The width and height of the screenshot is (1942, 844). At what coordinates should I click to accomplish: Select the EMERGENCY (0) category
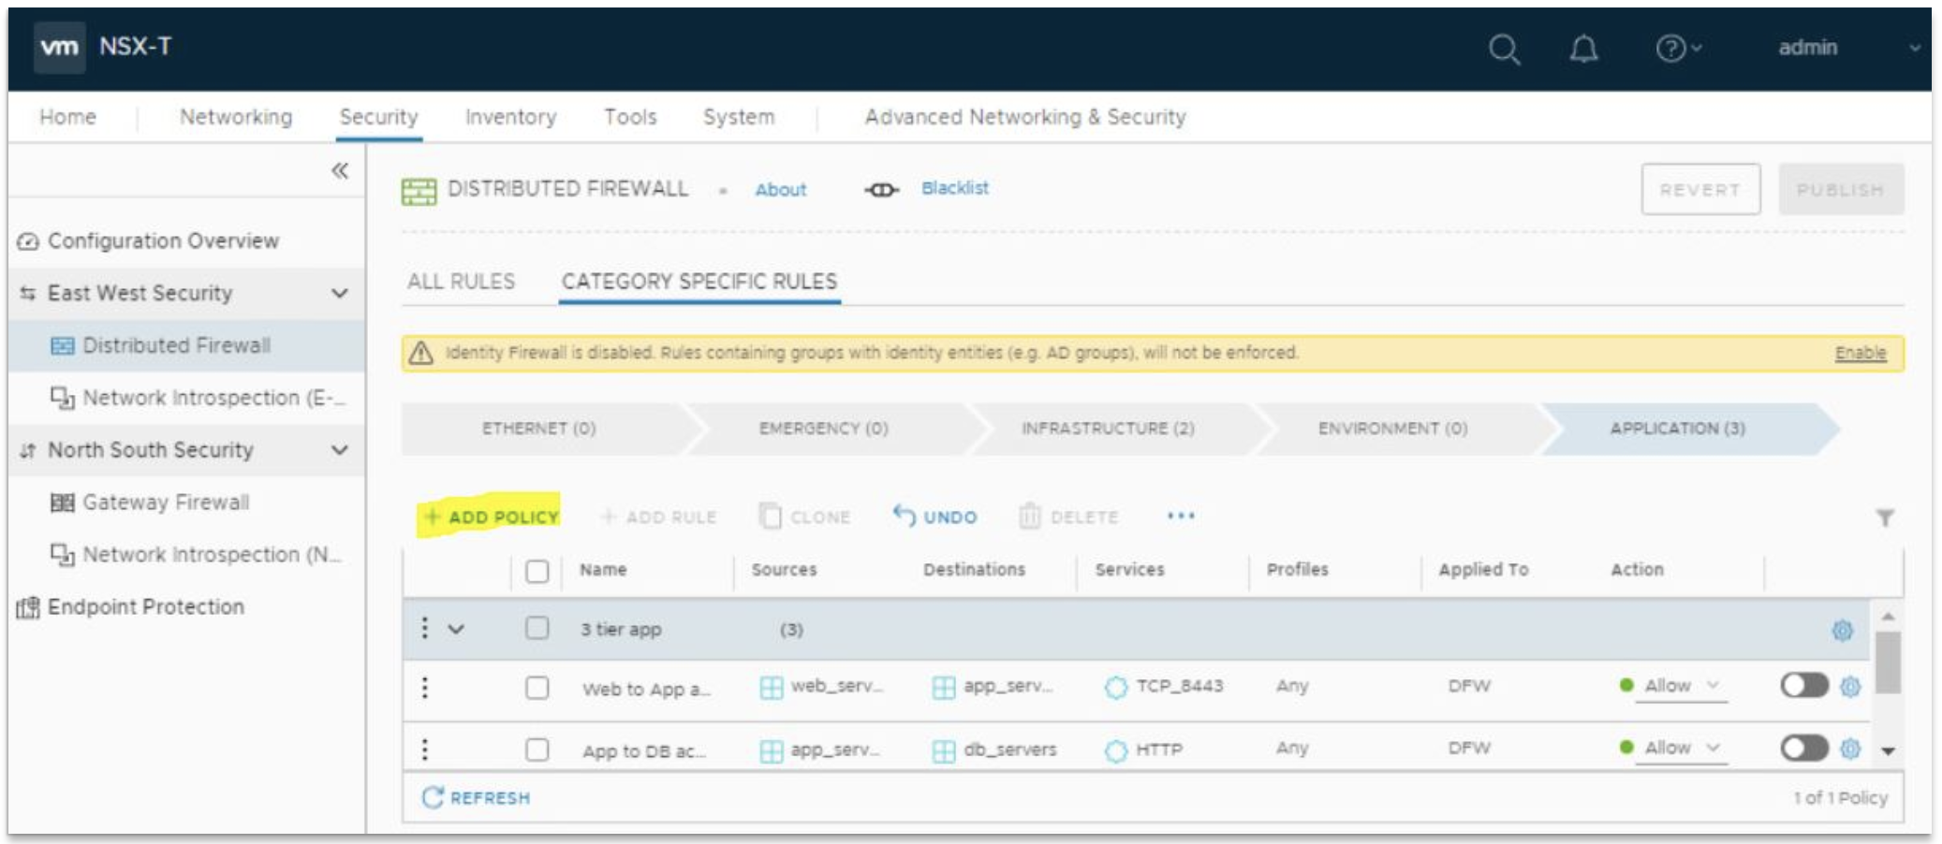(x=824, y=429)
